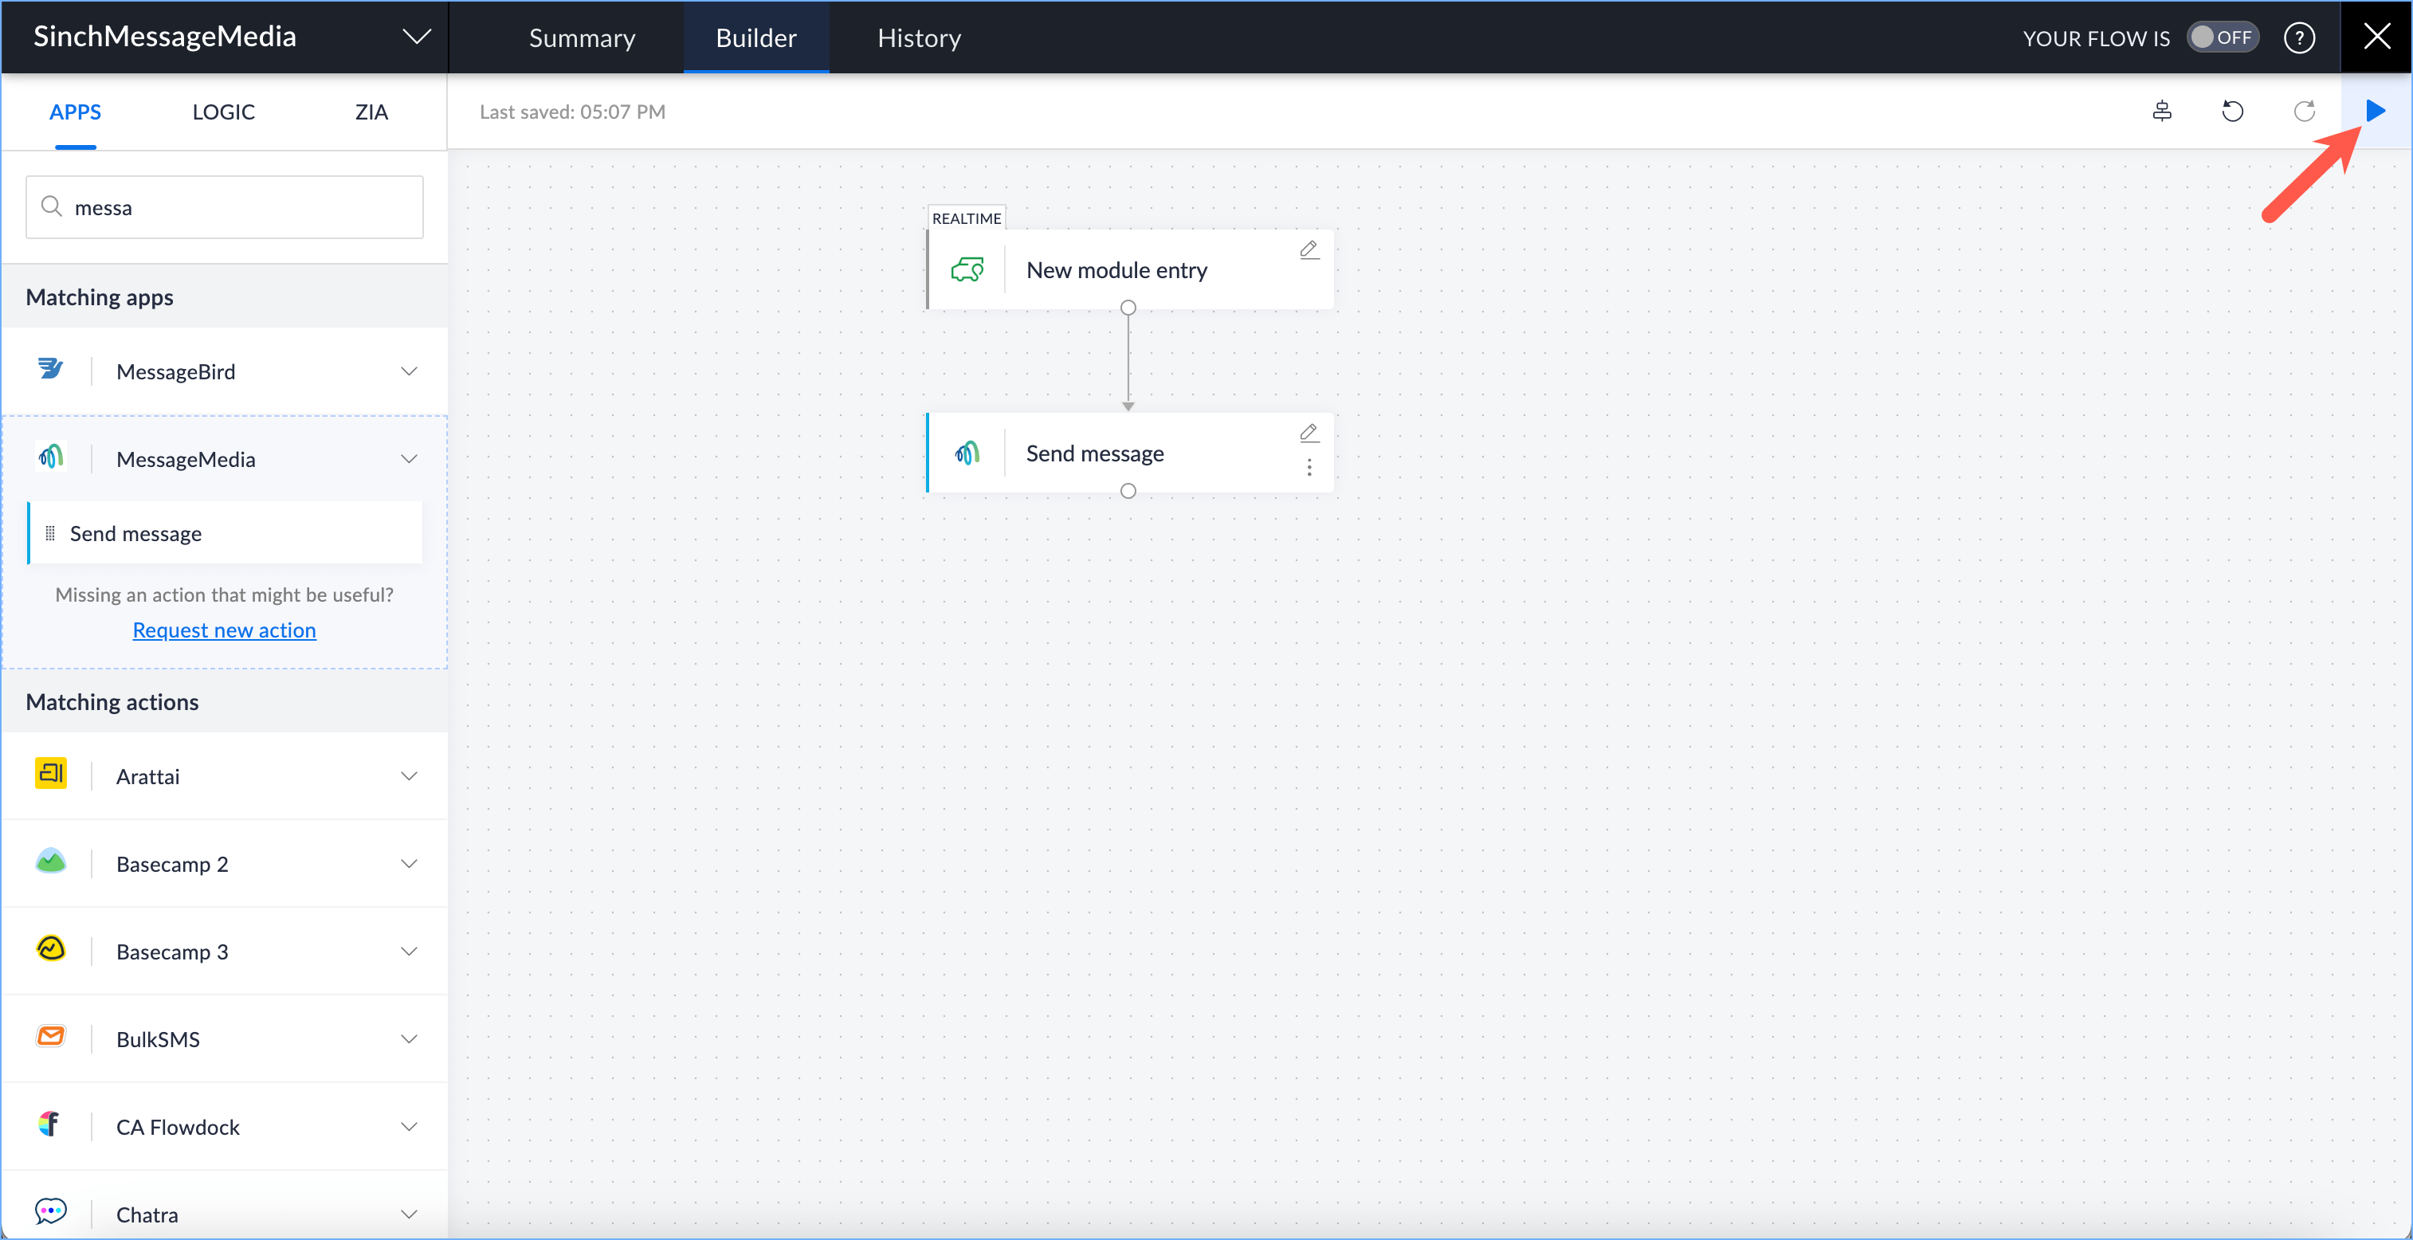Collapse the MessageMedia app section
The image size is (2413, 1240).
tap(410, 459)
